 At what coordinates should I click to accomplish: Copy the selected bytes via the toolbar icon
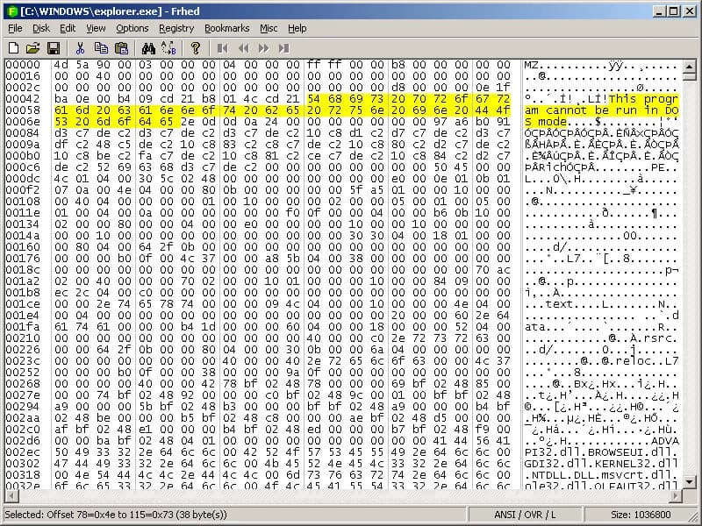(99, 47)
